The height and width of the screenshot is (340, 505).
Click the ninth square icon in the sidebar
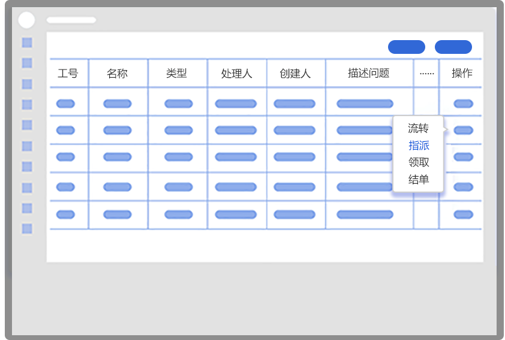pyautogui.click(x=27, y=208)
